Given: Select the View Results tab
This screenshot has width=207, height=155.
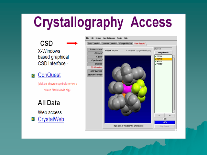Looking at the screenshot, I should (140, 44).
